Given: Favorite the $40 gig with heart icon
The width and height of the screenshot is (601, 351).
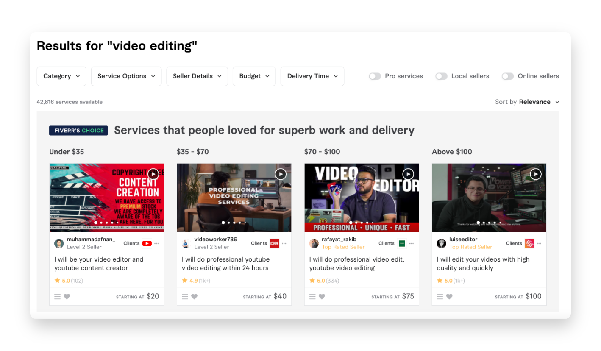Looking at the screenshot, I should 195,297.
